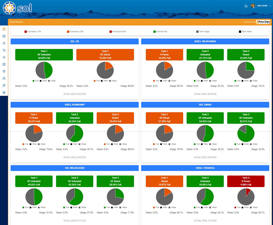Click the Sol compass logo
Screen dimensions: 273x225
9,8
